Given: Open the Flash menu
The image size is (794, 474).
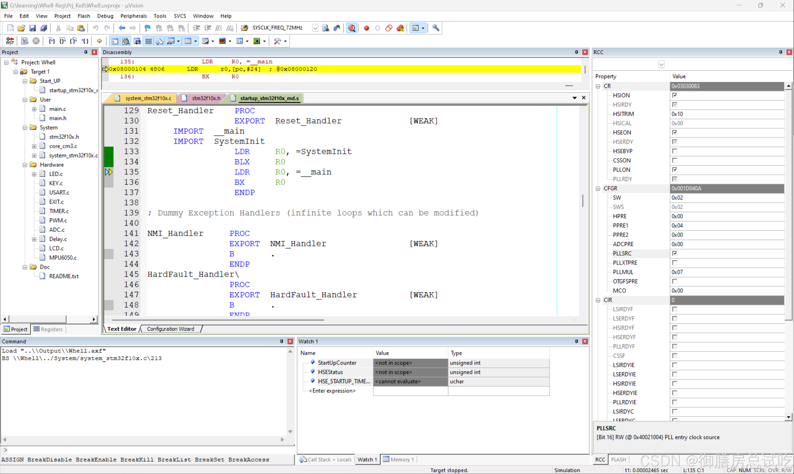Looking at the screenshot, I should (x=84, y=16).
